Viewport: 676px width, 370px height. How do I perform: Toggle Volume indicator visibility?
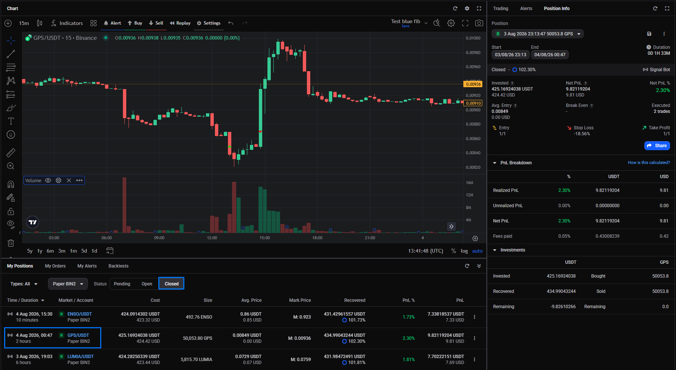pos(48,180)
